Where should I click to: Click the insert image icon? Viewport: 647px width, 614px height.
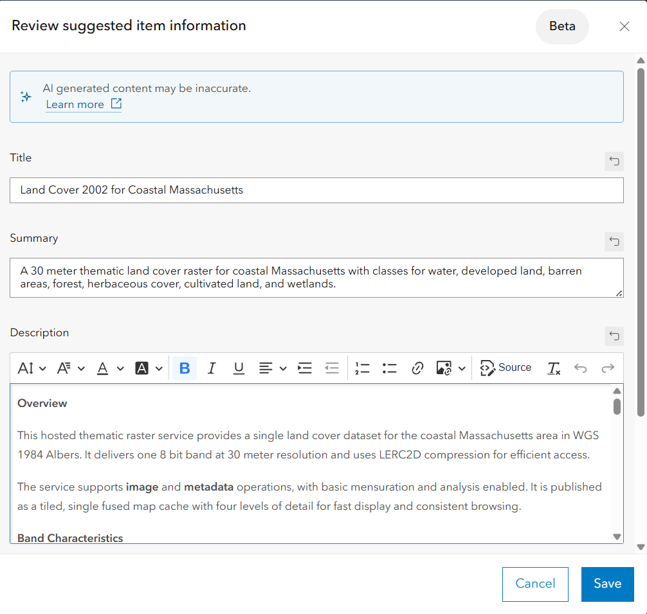(x=444, y=368)
